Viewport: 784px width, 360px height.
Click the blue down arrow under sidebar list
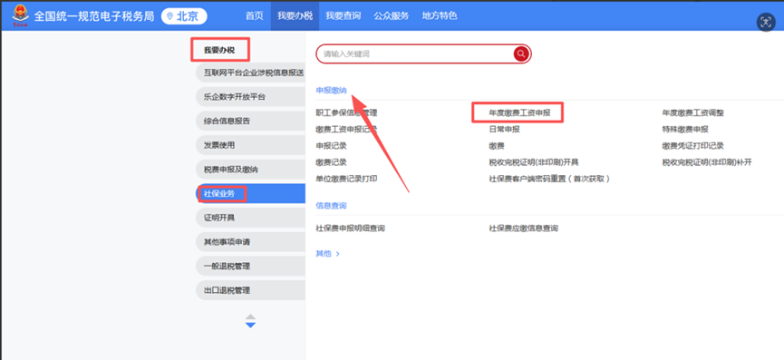coord(250,326)
